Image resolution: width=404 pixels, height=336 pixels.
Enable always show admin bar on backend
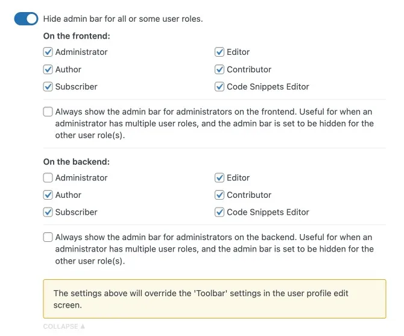point(48,237)
